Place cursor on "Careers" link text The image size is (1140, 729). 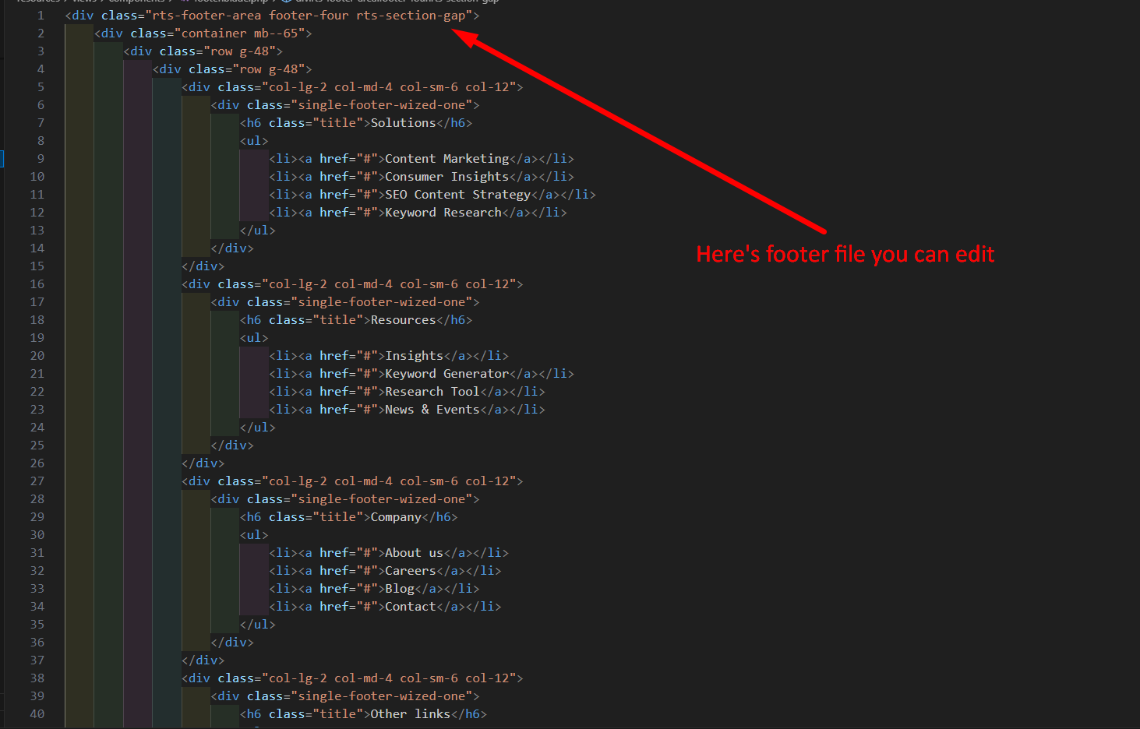(410, 571)
